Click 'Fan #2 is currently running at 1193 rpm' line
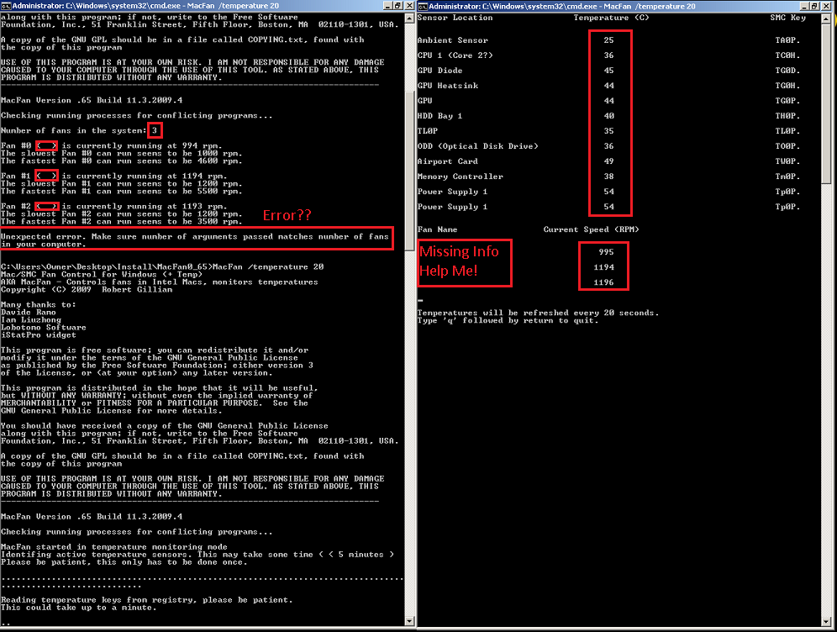The height and width of the screenshot is (632, 837). pyautogui.click(x=113, y=206)
